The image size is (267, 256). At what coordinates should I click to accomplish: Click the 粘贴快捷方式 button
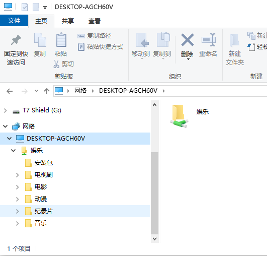pos(101,46)
